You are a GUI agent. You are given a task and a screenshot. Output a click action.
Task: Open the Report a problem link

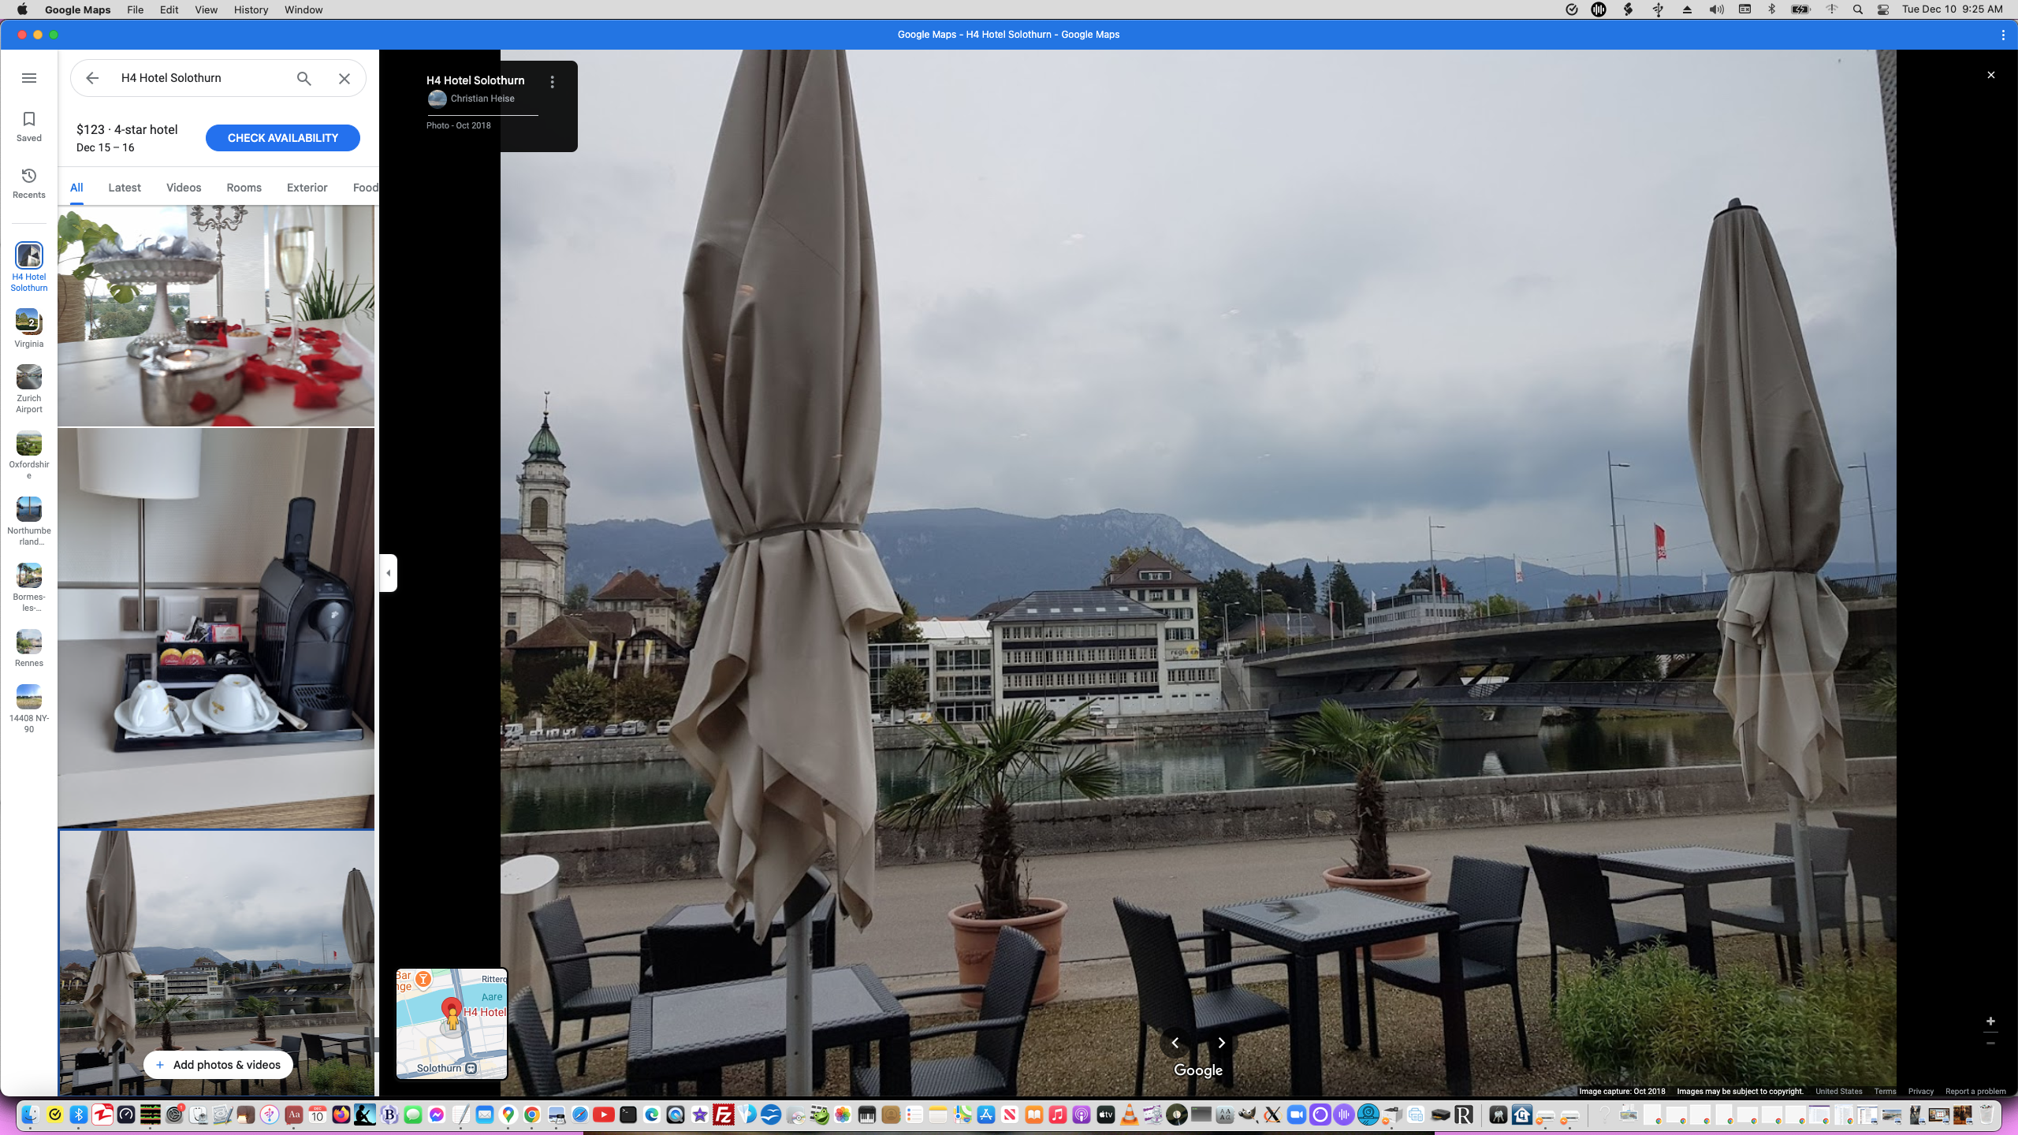(1975, 1092)
